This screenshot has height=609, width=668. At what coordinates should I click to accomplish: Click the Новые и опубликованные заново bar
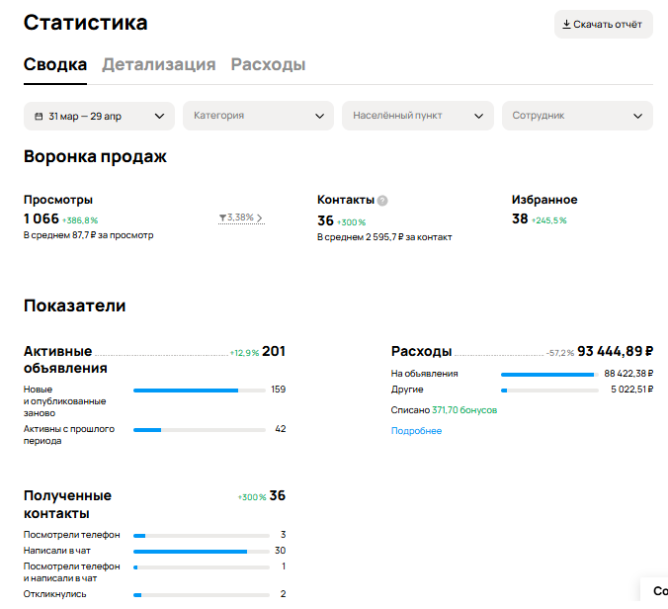tap(199, 391)
